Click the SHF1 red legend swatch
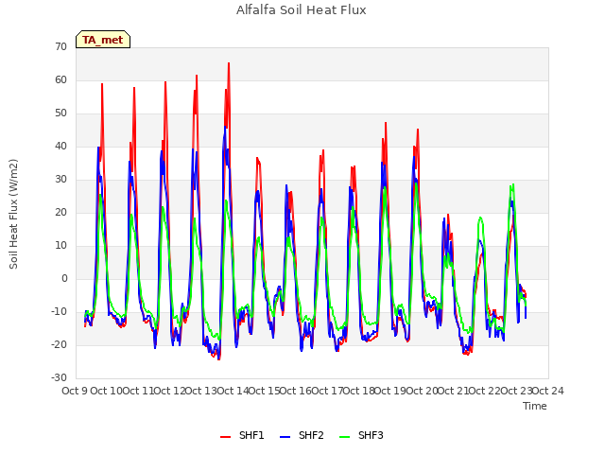The image size is (605, 454). click(225, 437)
